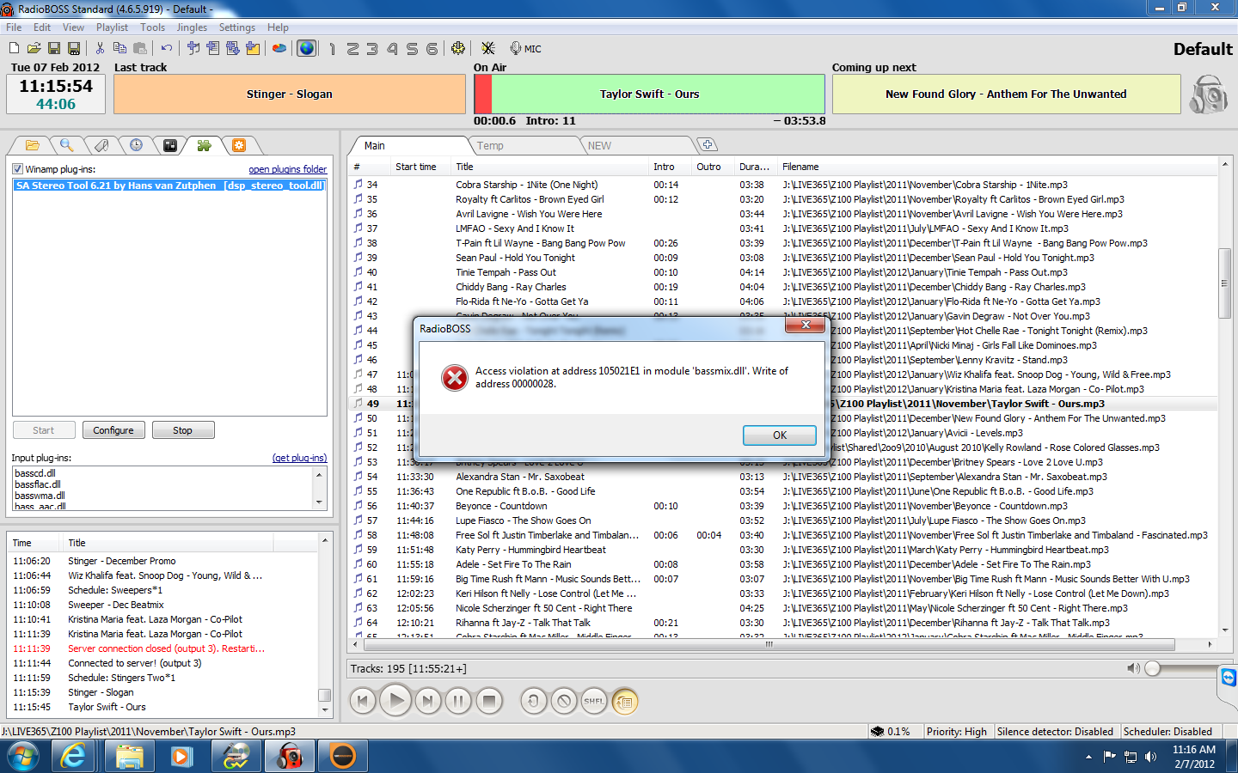Open the Playlist menu
1238x773 pixels.
(x=112, y=27)
